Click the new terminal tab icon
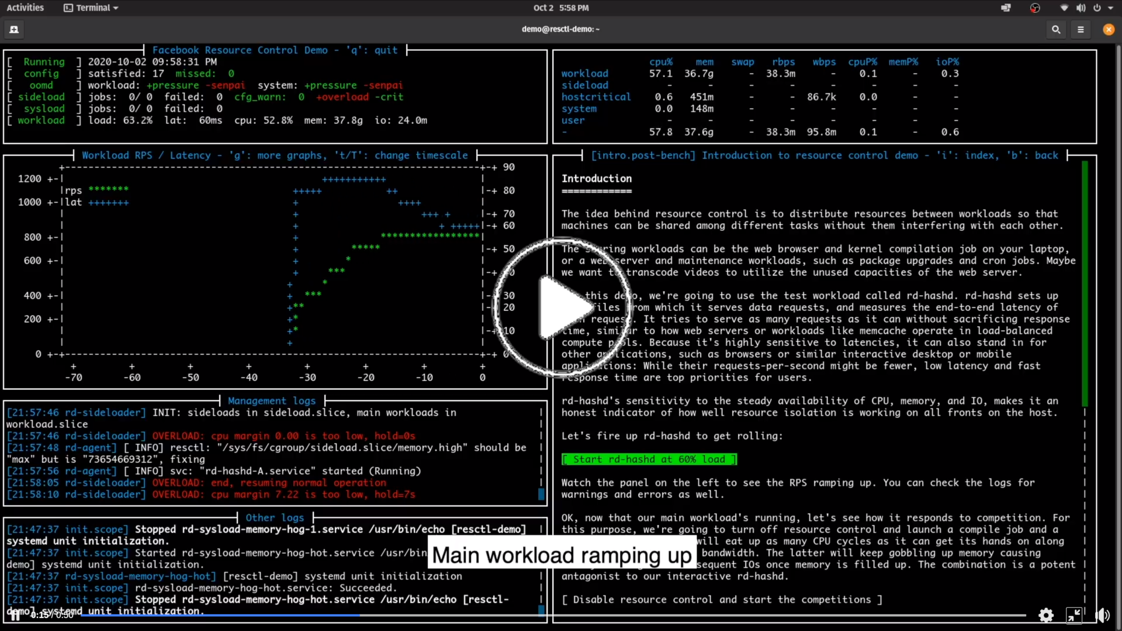 tap(14, 29)
